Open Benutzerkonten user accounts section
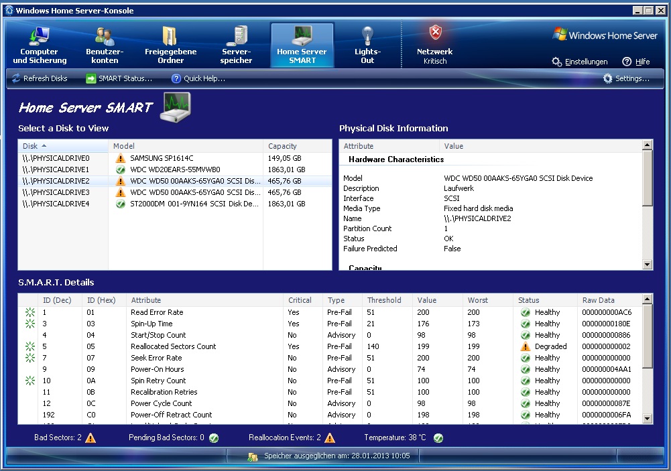The image size is (671, 471). (x=105, y=45)
